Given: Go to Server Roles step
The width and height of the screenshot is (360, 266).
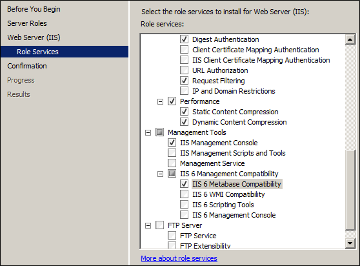Looking at the screenshot, I should 27,23.
